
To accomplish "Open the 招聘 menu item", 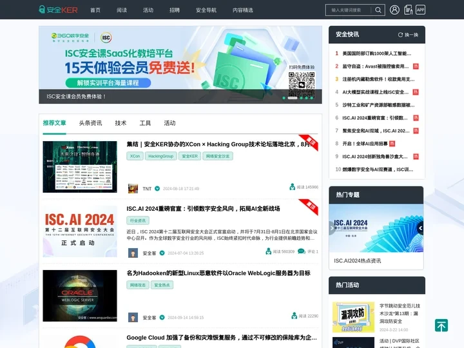I will (x=175, y=10).
